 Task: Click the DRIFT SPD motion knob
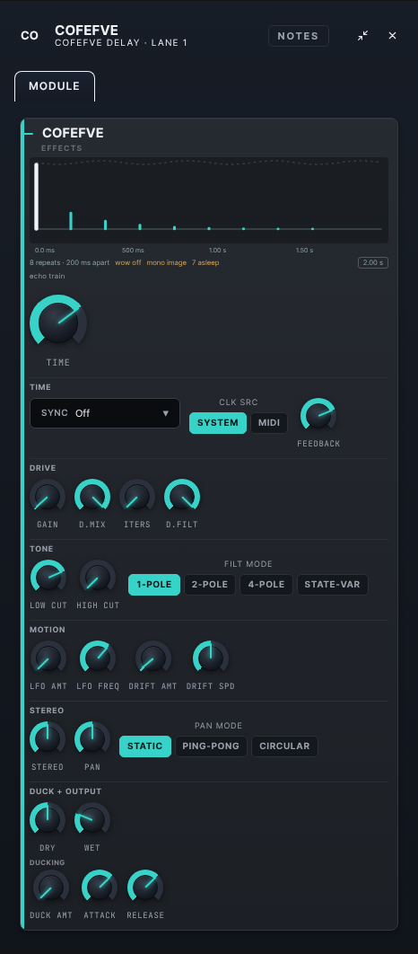click(211, 659)
